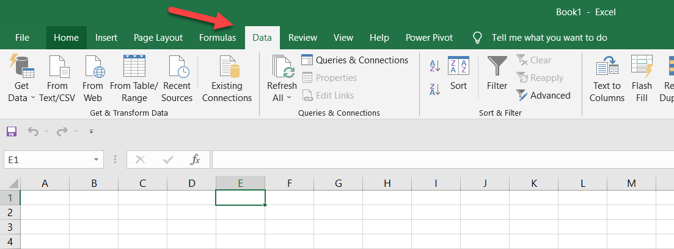Click inside the formula bar input
Image resolution: width=674 pixels, height=249 pixels.
pyautogui.click(x=440, y=160)
